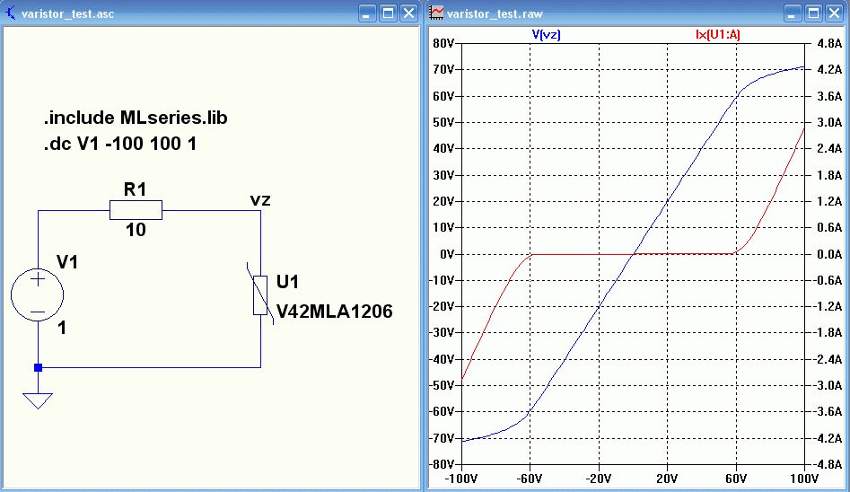Screen dimensions: 850x492
Task: Click the horizontal axis at 20V label
Action: click(x=667, y=479)
